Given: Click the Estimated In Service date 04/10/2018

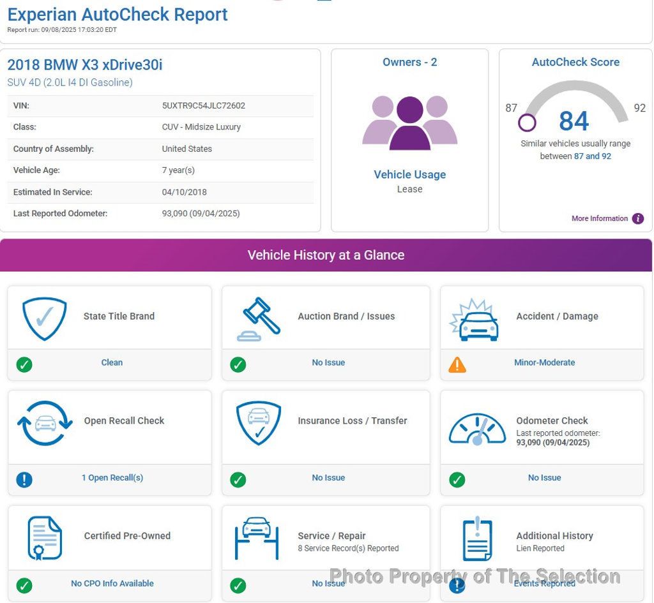Looking at the screenshot, I should point(185,192).
